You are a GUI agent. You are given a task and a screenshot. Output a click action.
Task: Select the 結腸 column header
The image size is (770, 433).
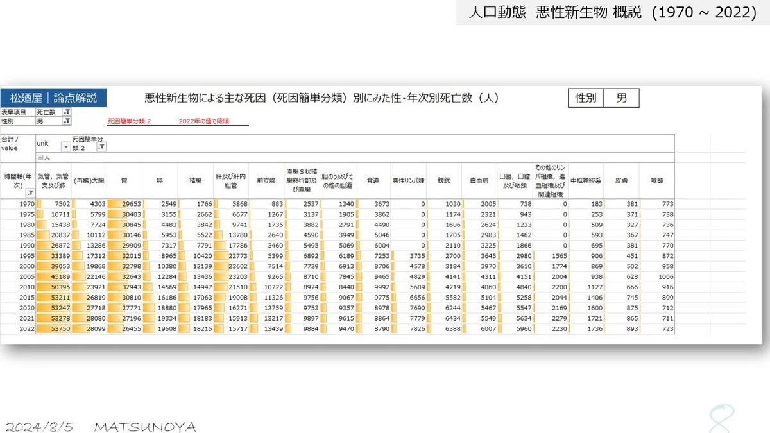coord(195,182)
